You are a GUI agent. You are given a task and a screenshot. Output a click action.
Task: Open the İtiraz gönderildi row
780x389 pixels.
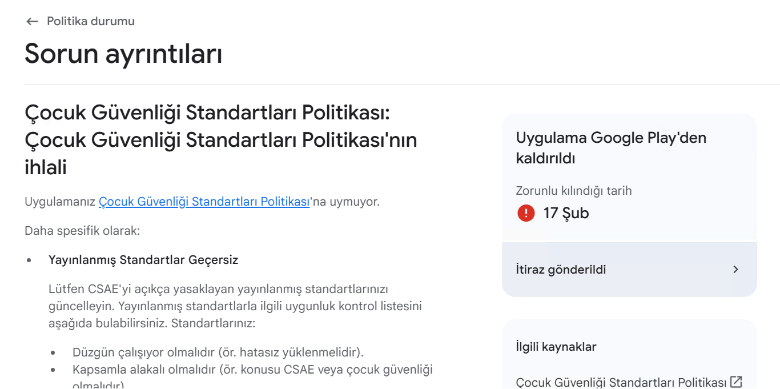point(629,270)
